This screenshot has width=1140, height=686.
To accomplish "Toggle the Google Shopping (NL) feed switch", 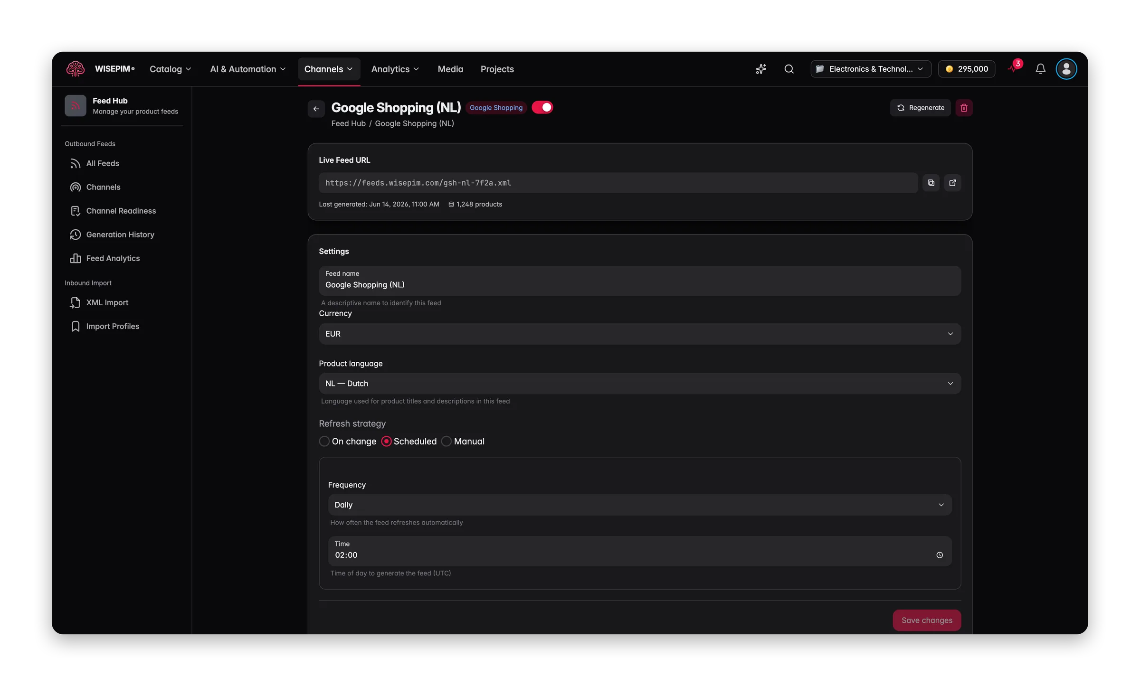I will (542, 107).
